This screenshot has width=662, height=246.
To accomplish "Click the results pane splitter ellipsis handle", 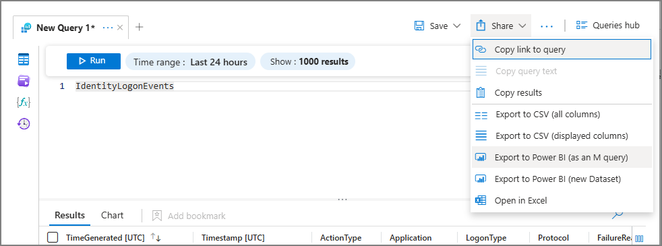I will (x=342, y=199).
